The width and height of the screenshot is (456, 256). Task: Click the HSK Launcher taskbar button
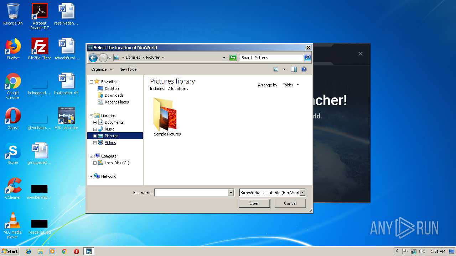click(x=89, y=251)
